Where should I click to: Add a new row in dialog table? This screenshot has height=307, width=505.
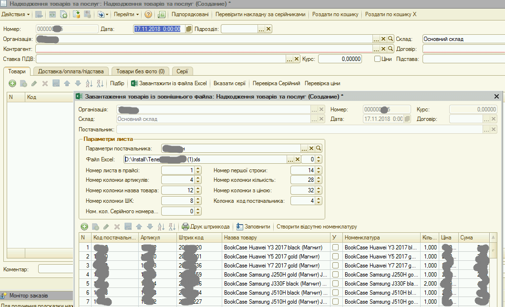(x=84, y=227)
